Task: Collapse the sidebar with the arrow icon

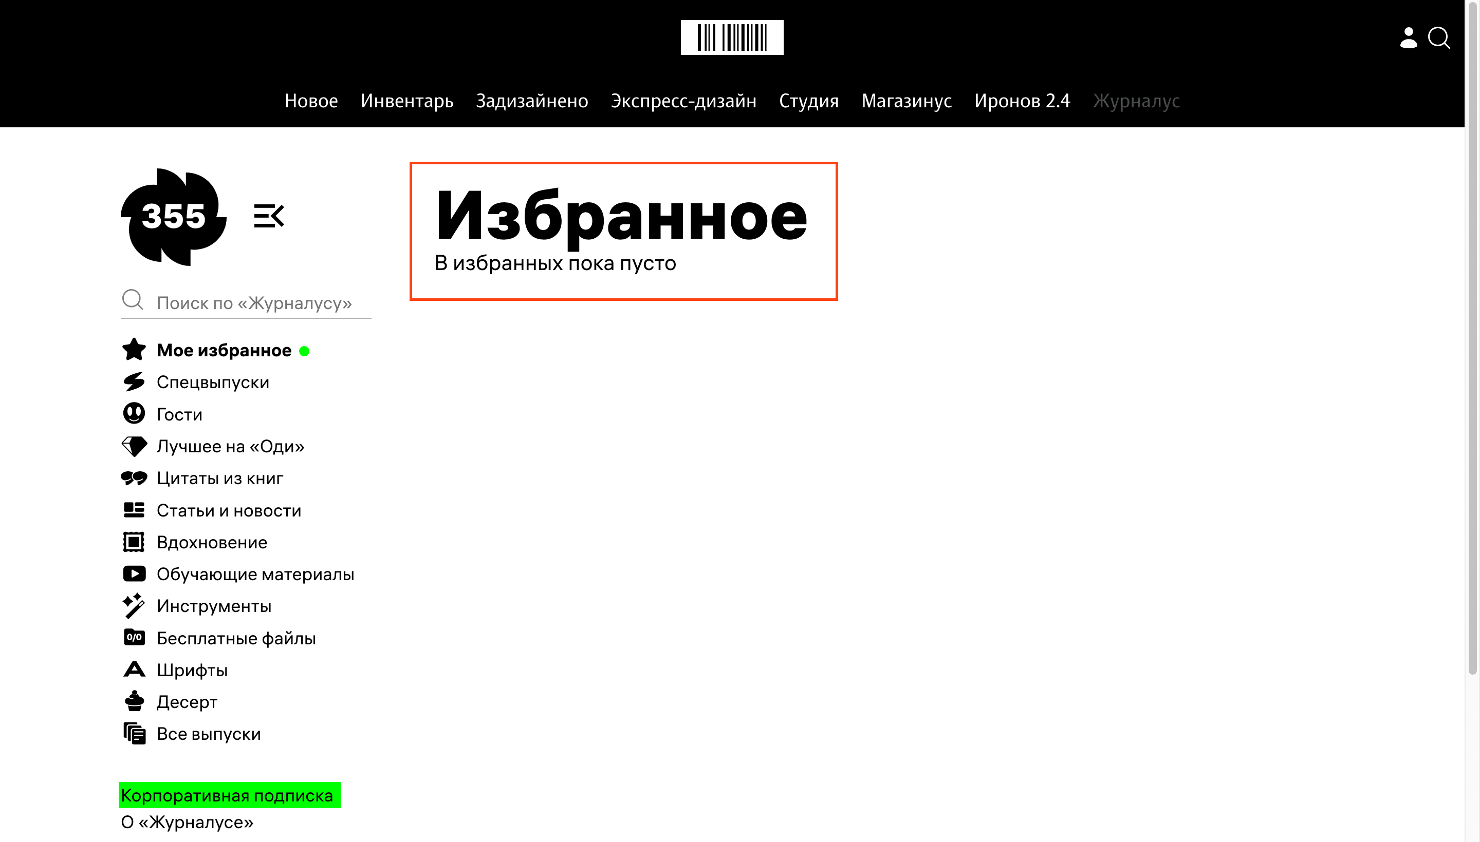Action: click(x=270, y=216)
